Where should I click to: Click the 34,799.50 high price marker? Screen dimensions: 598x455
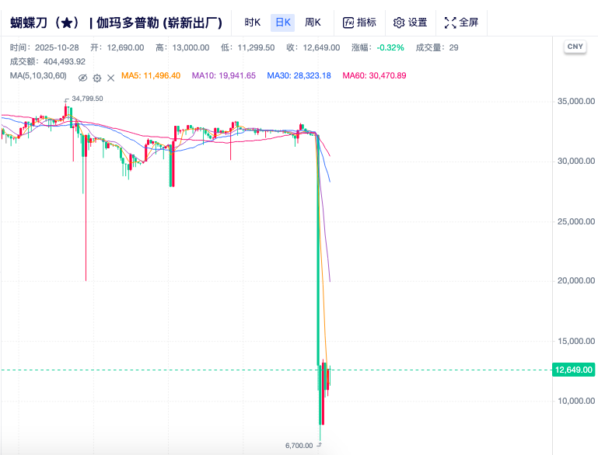pyautogui.click(x=87, y=99)
